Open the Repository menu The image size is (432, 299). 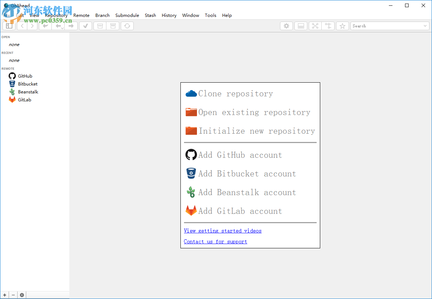(56, 15)
